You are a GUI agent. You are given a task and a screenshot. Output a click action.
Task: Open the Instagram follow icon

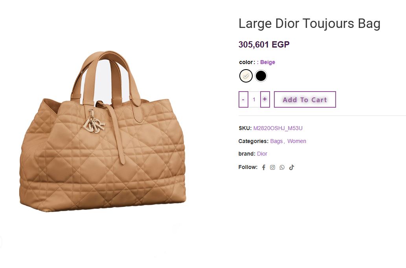pos(272,167)
